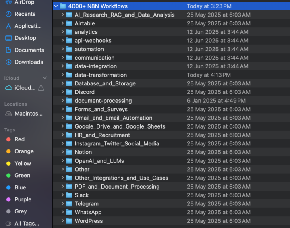Viewport: 290px width, 228px height.
Task: Select the Green tag in sidebar
Action: pyautogui.click(x=22, y=176)
